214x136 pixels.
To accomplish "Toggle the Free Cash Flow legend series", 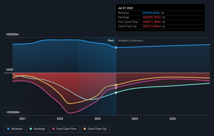I will (x=64, y=129).
